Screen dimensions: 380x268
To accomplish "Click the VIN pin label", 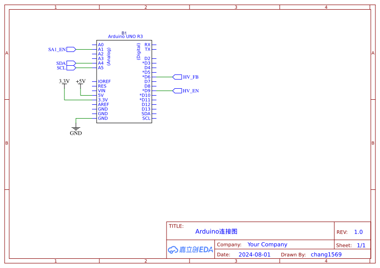I will pos(102,91).
